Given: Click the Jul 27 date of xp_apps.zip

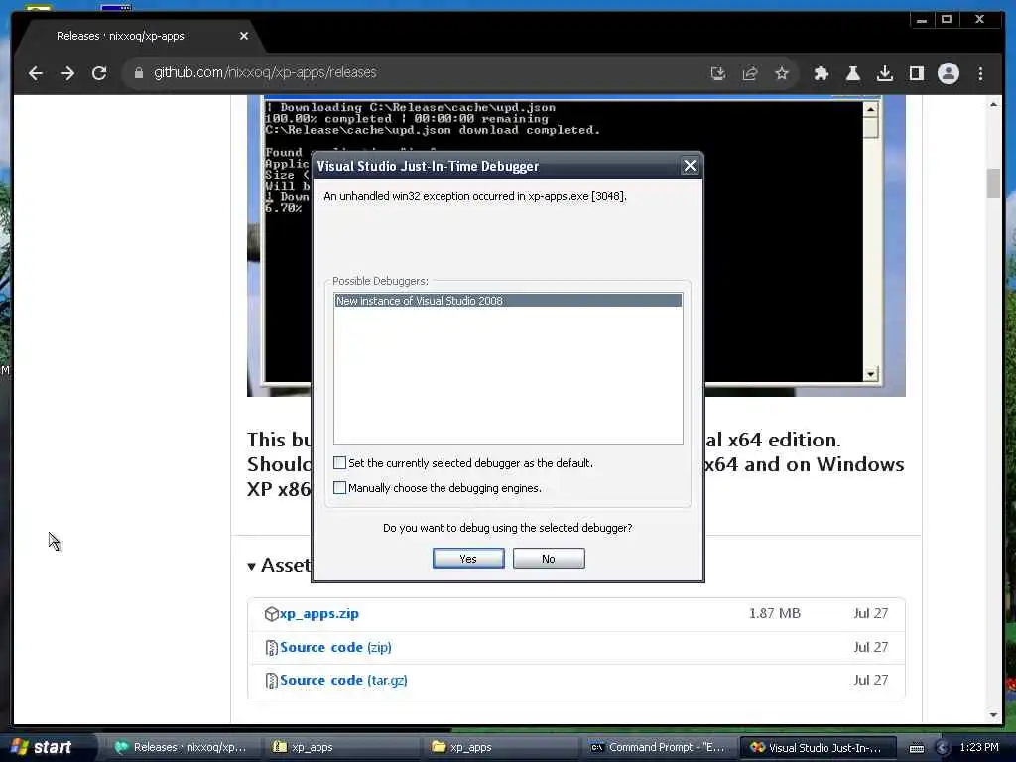Looking at the screenshot, I should tap(871, 613).
